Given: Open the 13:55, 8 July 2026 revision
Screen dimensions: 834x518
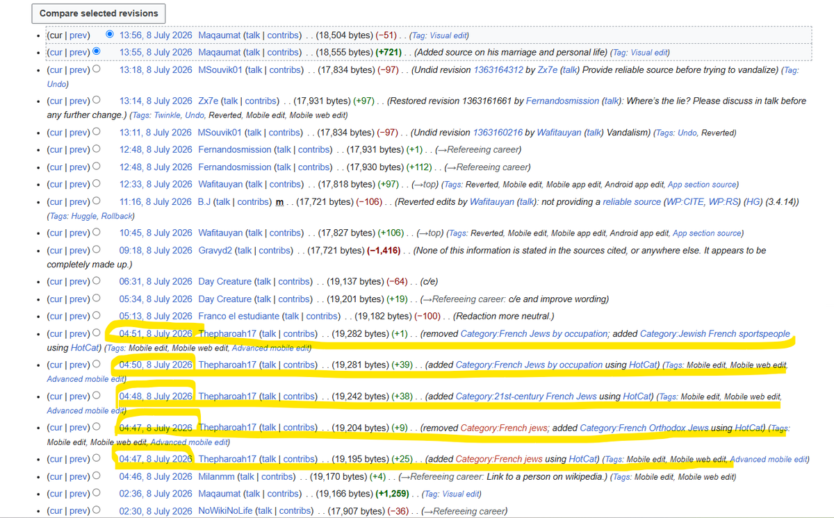Looking at the screenshot, I should click(x=156, y=52).
